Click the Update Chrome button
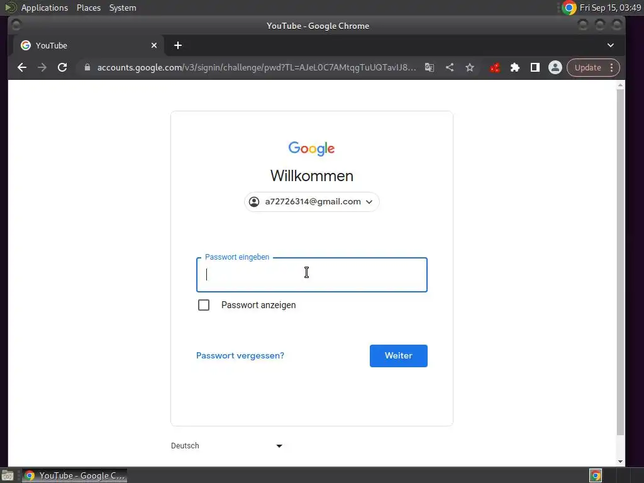644x483 pixels. coord(588,67)
